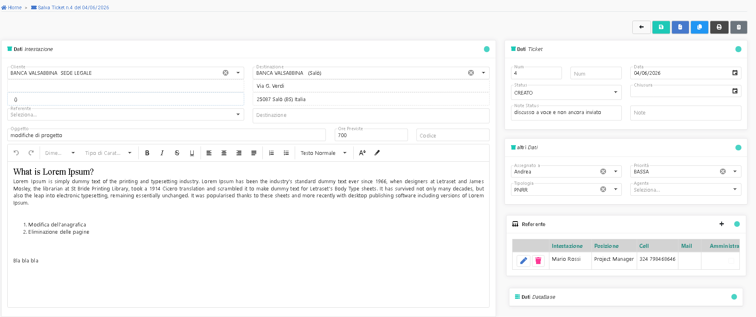This screenshot has width=756, height=317.
Task: Toggle bold formatting in the editor
Action: 147,153
